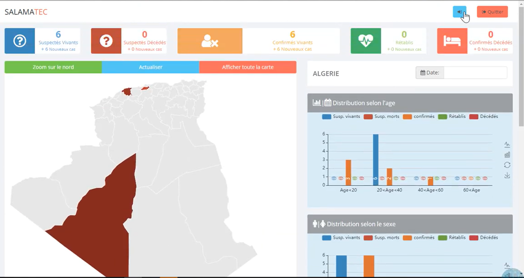Click Afficher toute la carte

click(x=248, y=67)
